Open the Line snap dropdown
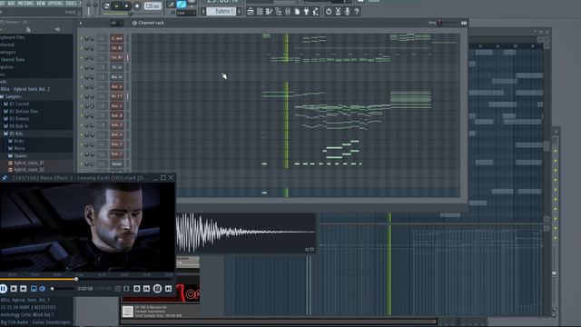581x327 pixels. click(186, 13)
